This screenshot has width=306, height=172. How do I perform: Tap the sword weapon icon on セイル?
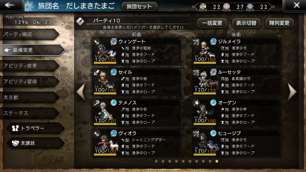tap(97, 72)
